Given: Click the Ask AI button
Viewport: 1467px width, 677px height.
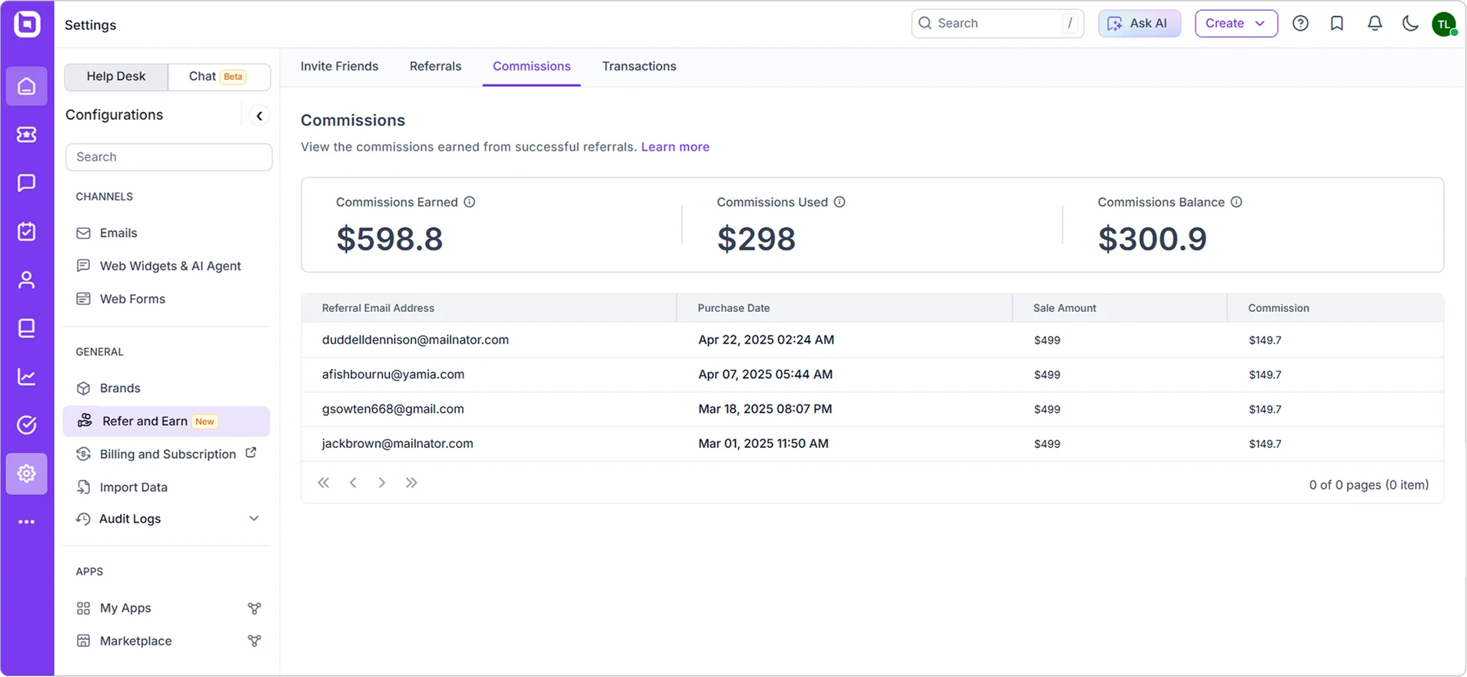Looking at the screenshot, I should tap(1139, 24).
